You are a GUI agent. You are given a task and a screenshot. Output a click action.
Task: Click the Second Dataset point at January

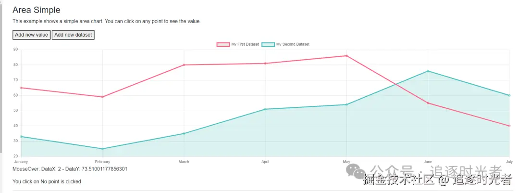(21, 137)
